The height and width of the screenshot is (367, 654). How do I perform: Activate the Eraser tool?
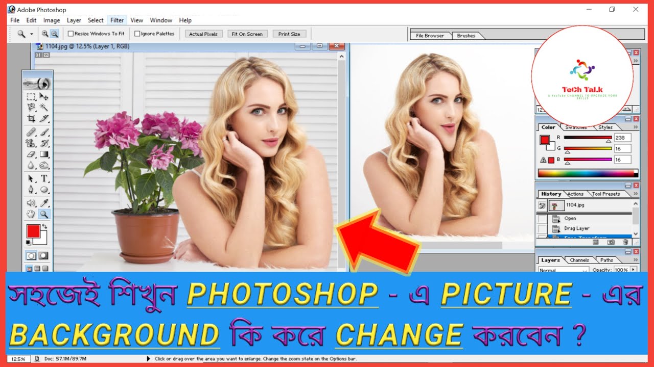click(31, 154)
